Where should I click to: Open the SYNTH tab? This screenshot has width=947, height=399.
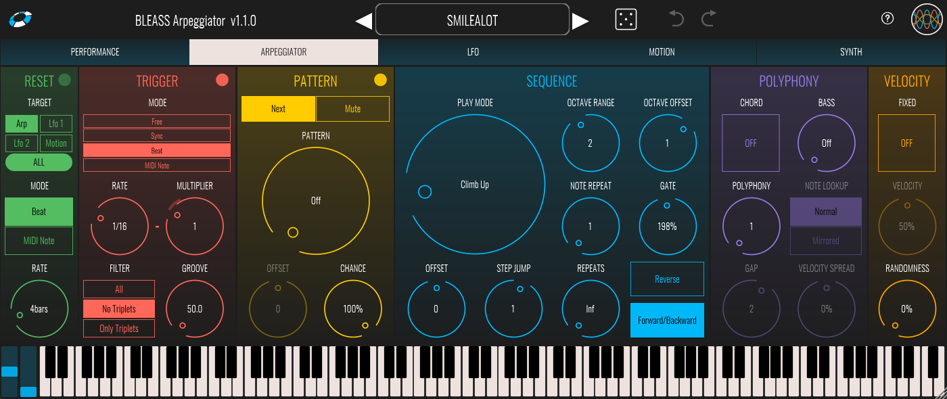pyautogui.click(x=851, y=52)
